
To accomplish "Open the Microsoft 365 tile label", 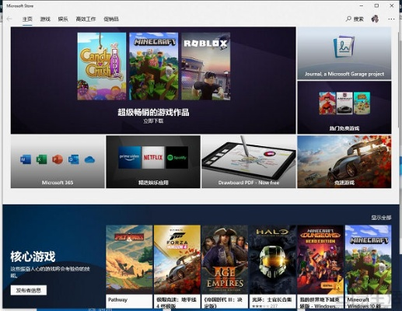I will [x=58, y=183].
